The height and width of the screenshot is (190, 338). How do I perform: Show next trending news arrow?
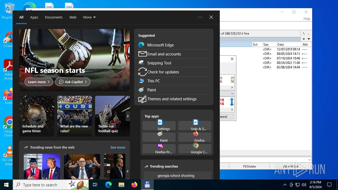(128, 171)
